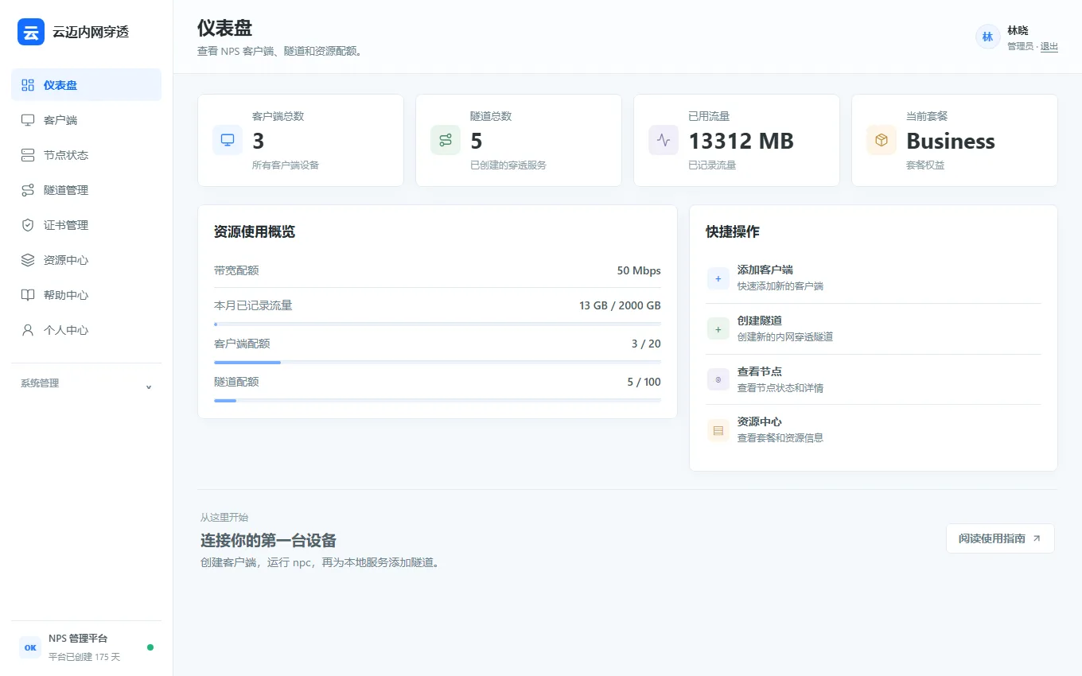Click the 资源使用概览 panel heading
The height and width of the screenshot is (676, 1082).
255,232
